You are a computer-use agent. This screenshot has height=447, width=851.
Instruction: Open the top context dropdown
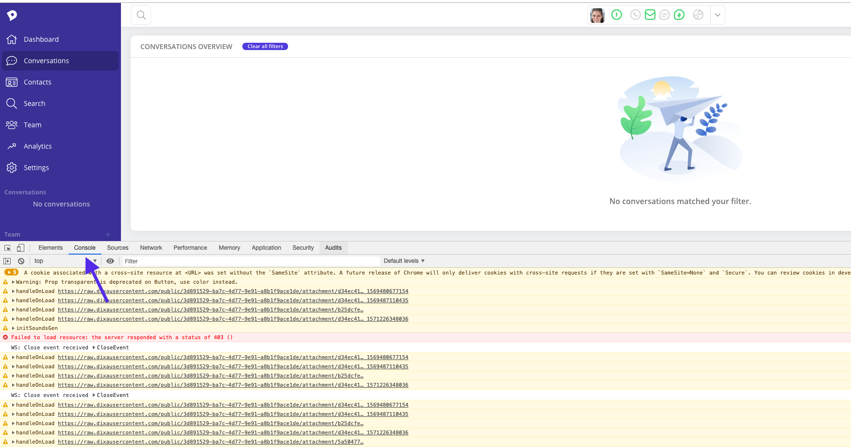point(66,261)
